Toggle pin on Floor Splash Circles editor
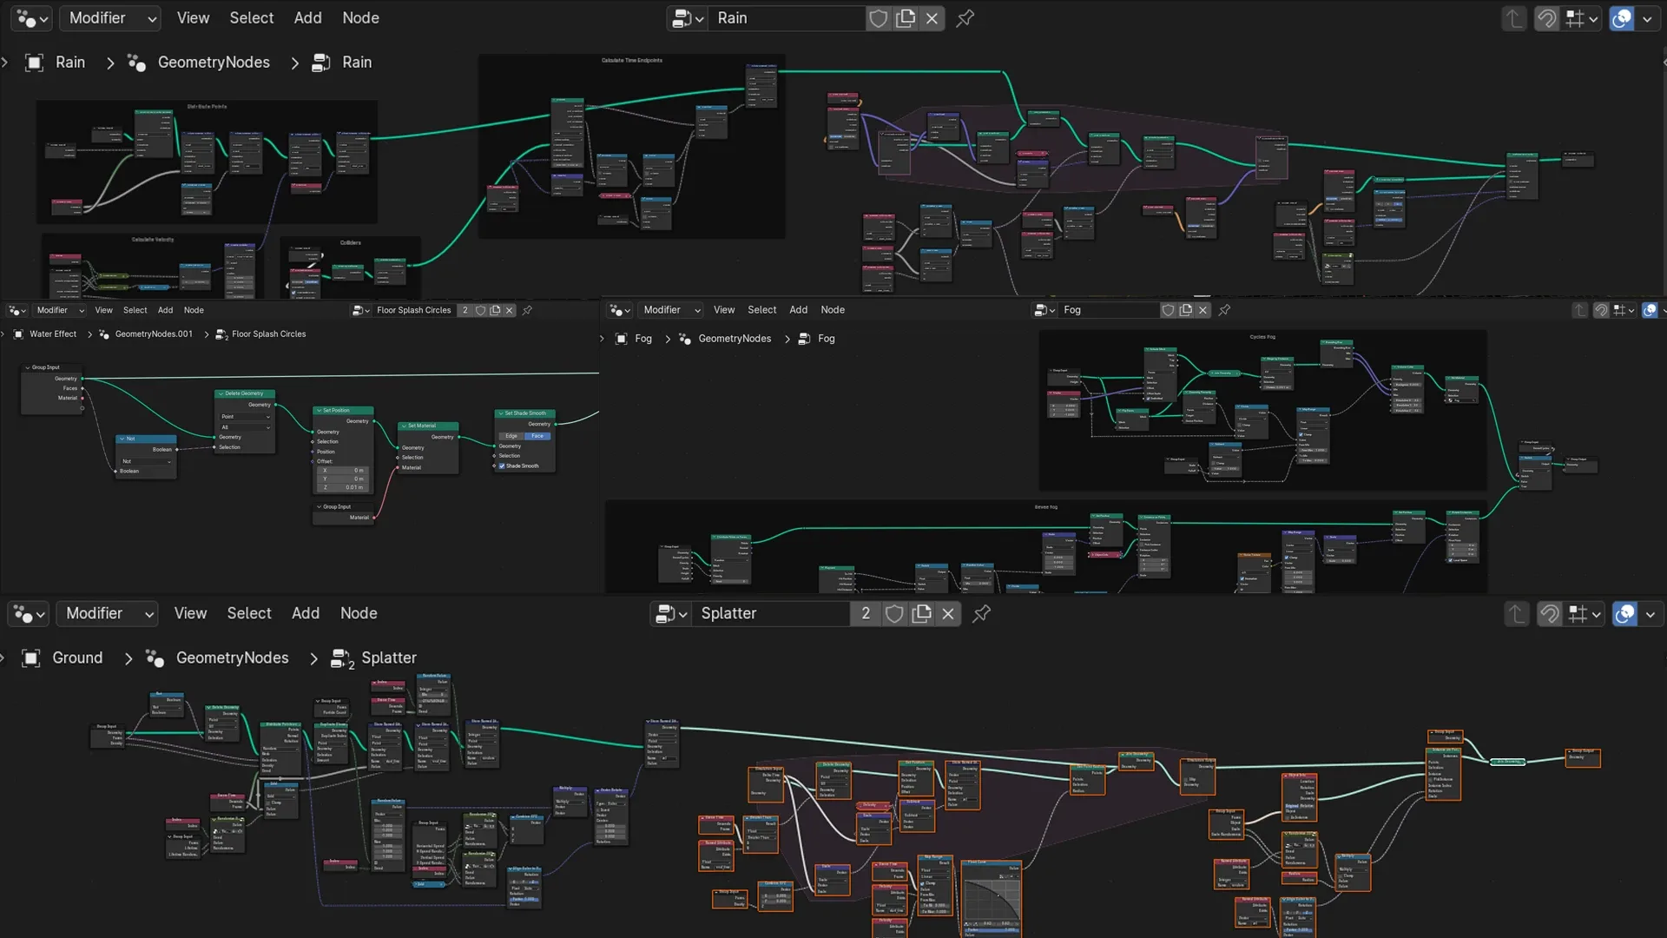This screenshot has width=1667, height=938. click(x=528, y=309)
